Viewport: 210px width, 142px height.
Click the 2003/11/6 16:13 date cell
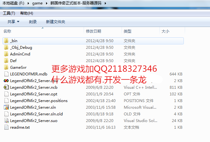pyautogui.click(x=101, y=127)
